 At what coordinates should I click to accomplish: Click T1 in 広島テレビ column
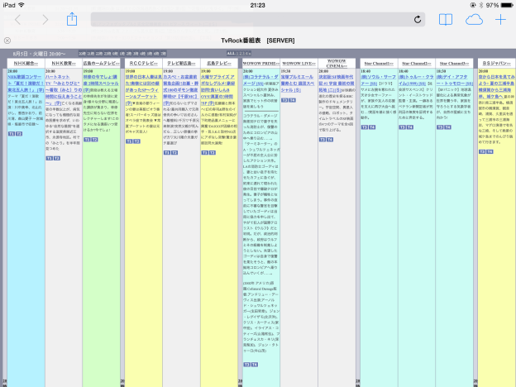(205, 153)
